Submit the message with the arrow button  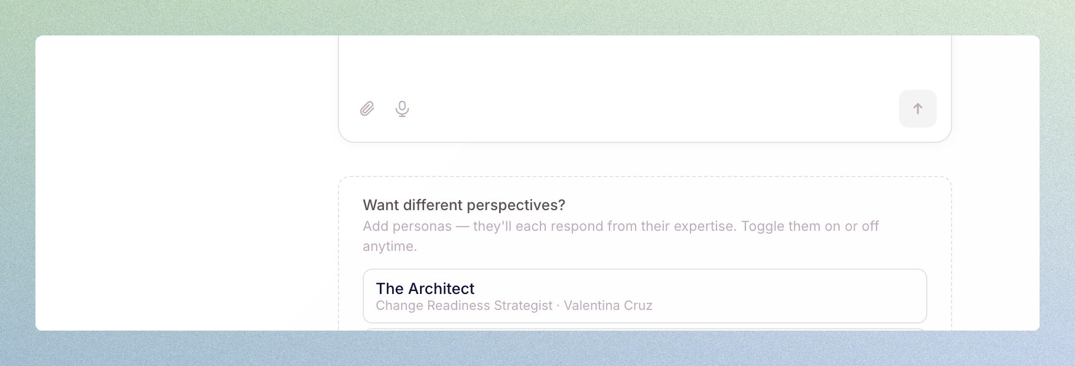tap(917, 109)
